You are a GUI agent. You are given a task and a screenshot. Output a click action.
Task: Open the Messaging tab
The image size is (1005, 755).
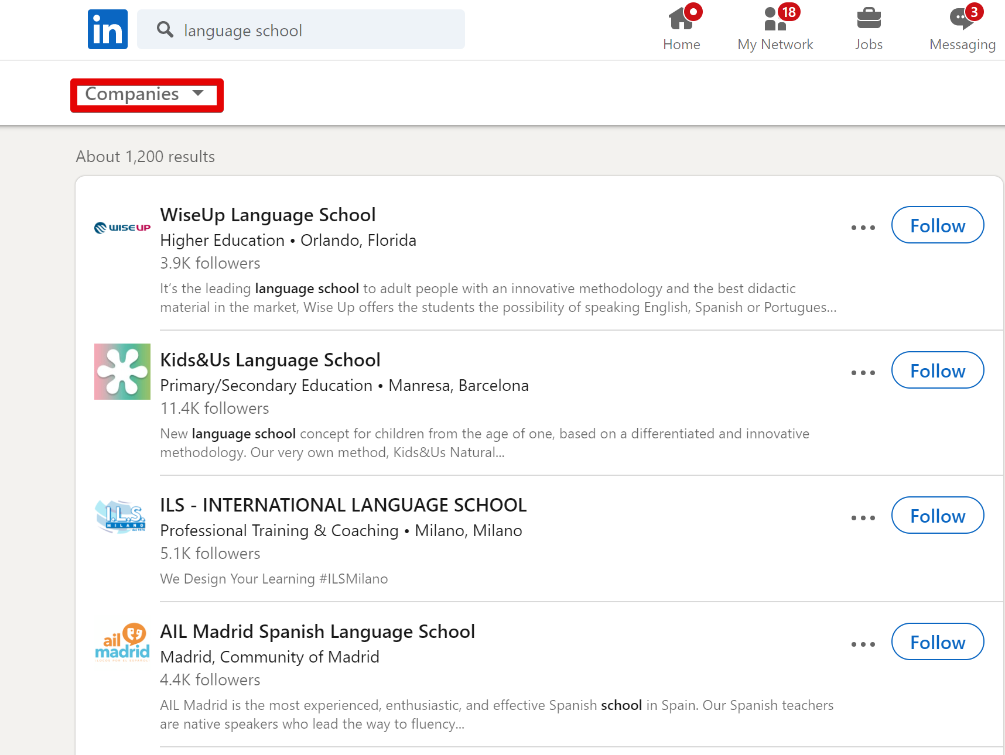962,28
